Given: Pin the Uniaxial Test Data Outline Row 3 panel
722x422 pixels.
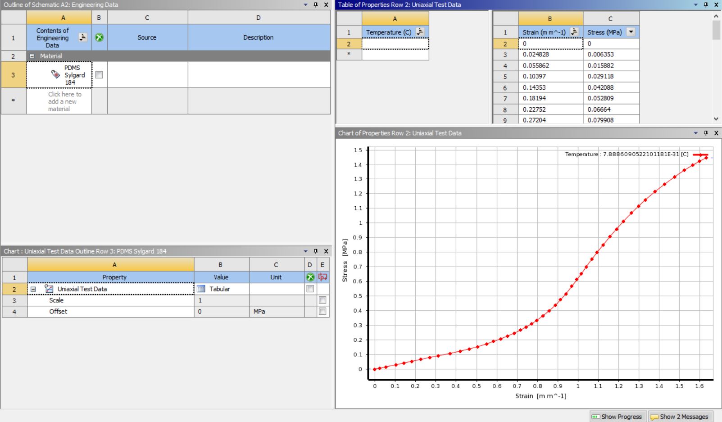Looking at the screenshot, I should point(316,251).
